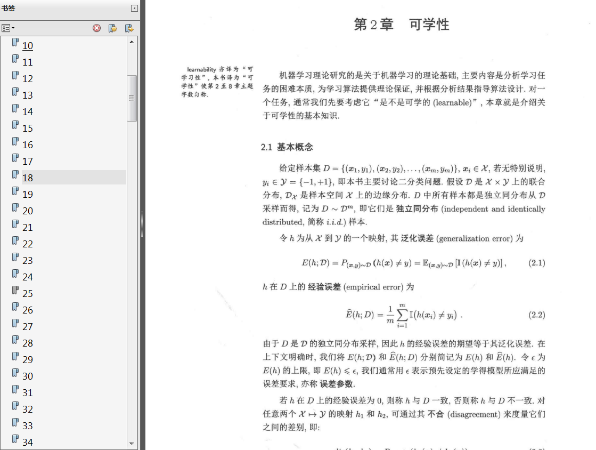Click the section heading 2.1 基本概念

point(287,147)
